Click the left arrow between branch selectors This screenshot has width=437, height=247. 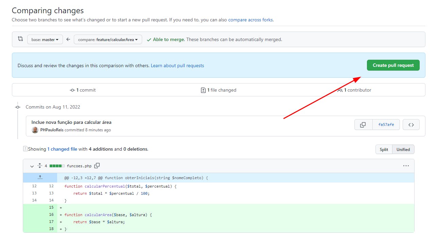pos(68,39)
